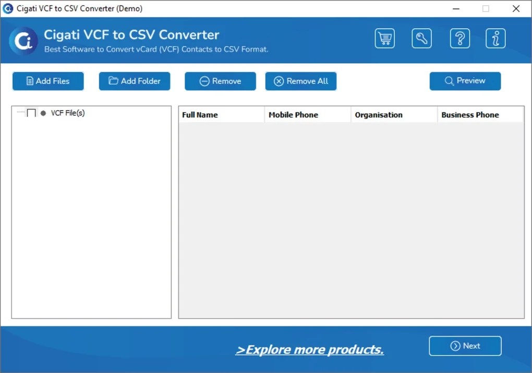The image size is (532, 373).
Task: Click the Remove button
Action: [220, 81]
